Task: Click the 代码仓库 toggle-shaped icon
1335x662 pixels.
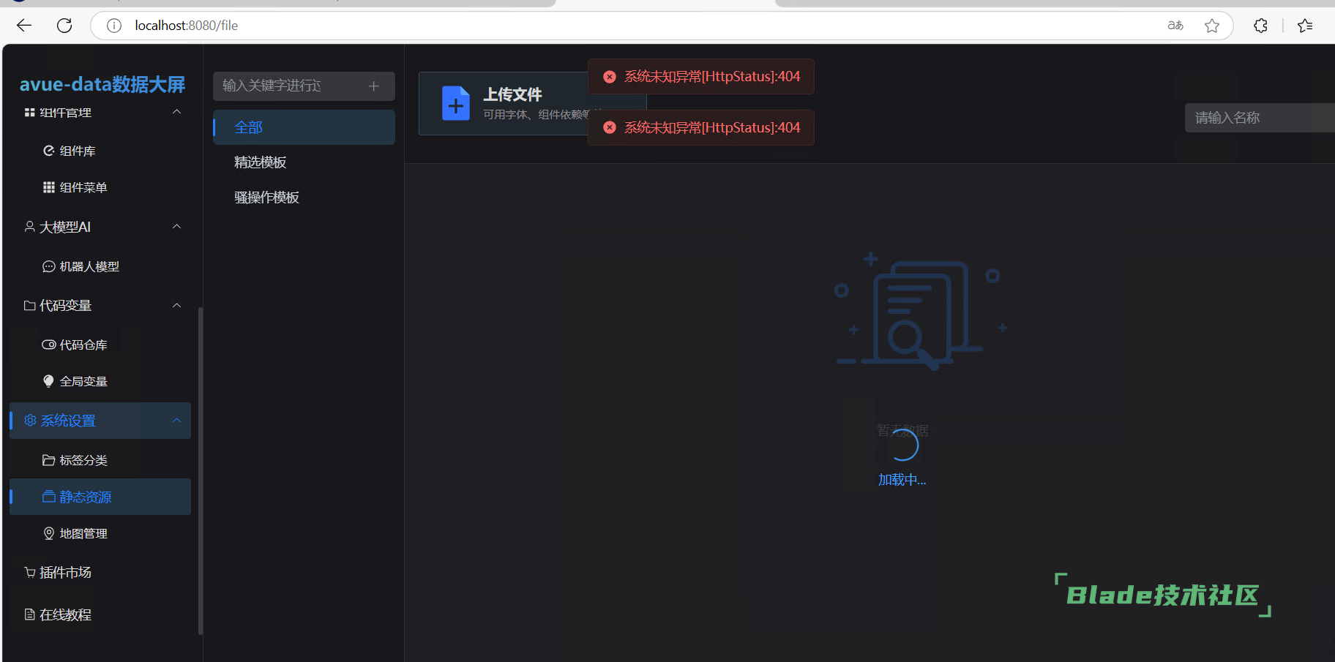Action: 48,345
